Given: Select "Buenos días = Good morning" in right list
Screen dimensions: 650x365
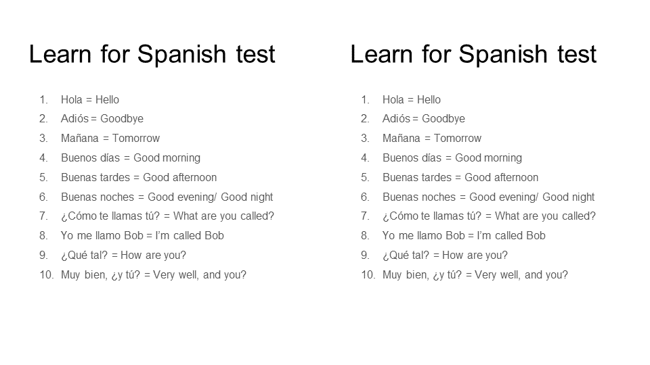Looking at the screenshot, I should (x=452, y=158).
